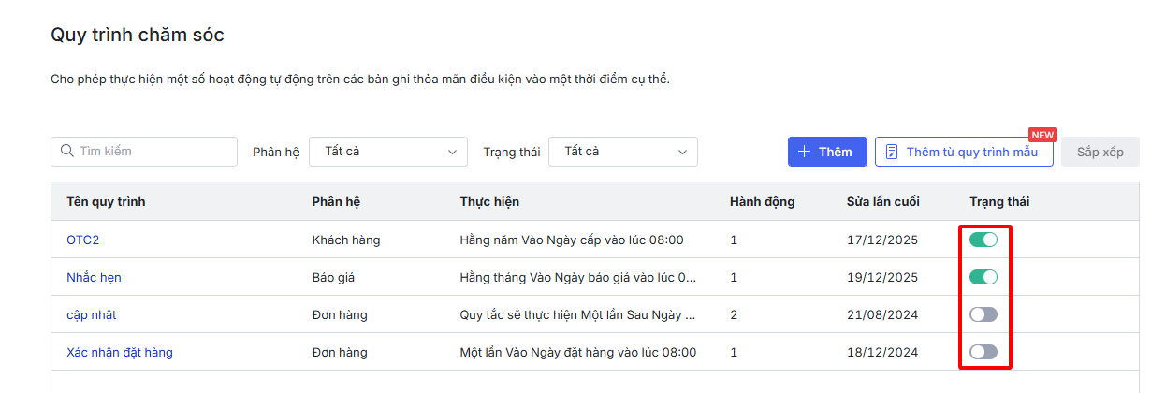Open the OTC2 process link
Image resolution: width=1151 pixels, height=393 pixels.
82,240
